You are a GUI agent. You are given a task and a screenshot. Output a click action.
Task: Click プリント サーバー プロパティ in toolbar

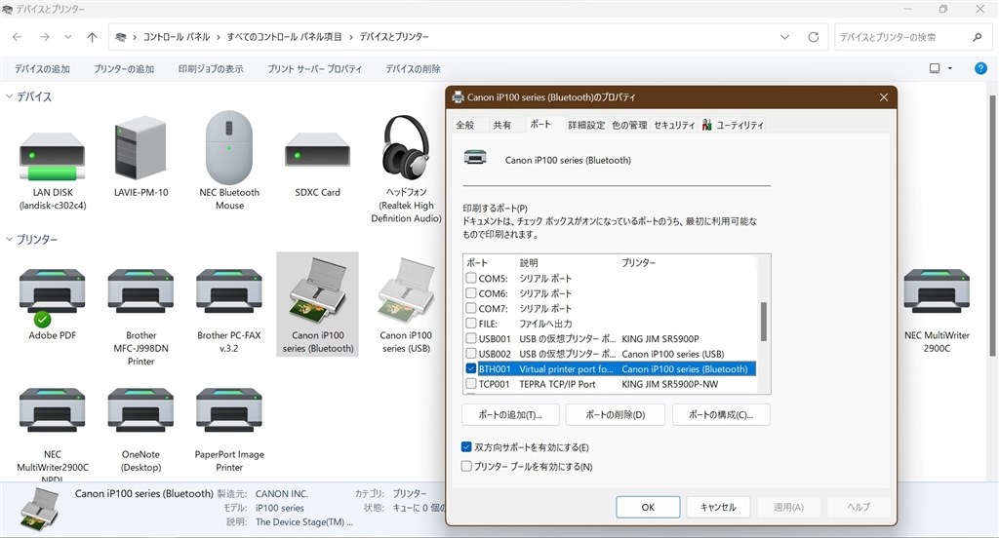315,69
